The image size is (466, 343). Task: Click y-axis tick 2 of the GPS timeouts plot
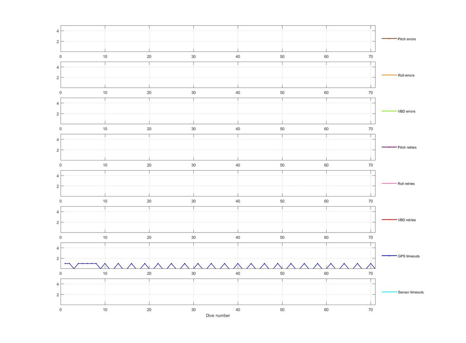tap(57, 259)
